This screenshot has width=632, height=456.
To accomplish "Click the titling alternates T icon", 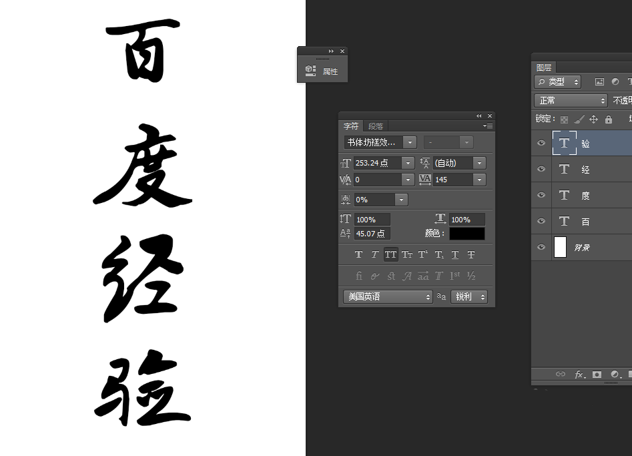I will [x=439, y=276].
